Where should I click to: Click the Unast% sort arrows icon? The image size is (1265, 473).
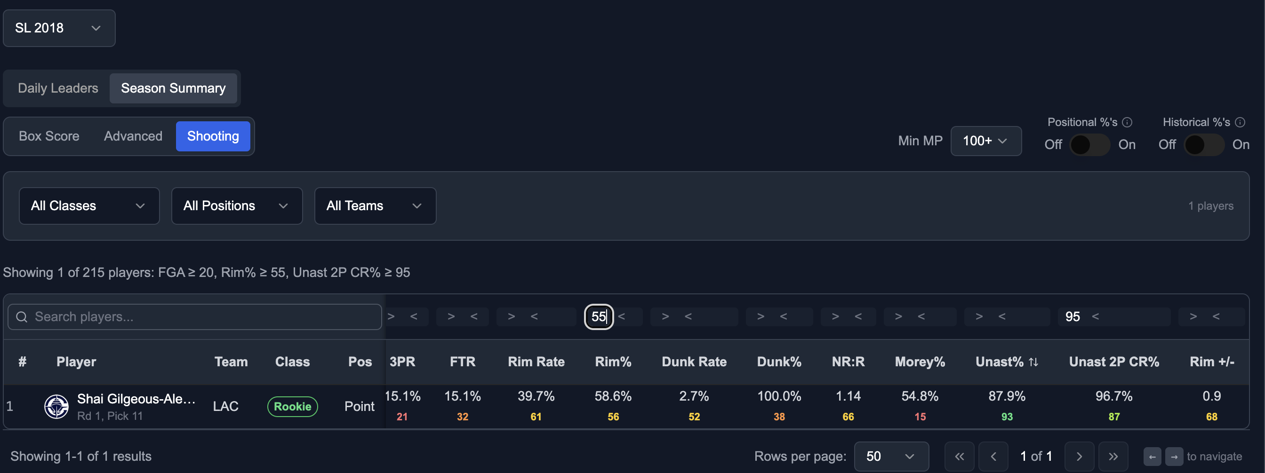[x=1033, y=362]
